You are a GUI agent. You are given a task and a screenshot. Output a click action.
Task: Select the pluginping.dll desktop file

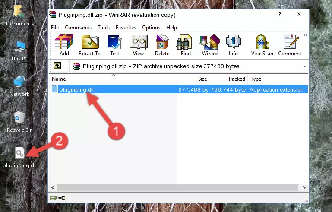pos(19,158)
